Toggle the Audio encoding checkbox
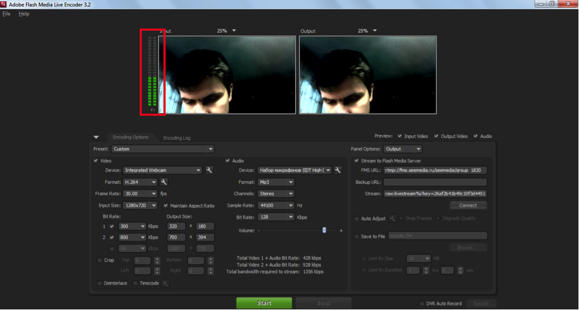Screen dimensions: 579x310 (228, 161)
